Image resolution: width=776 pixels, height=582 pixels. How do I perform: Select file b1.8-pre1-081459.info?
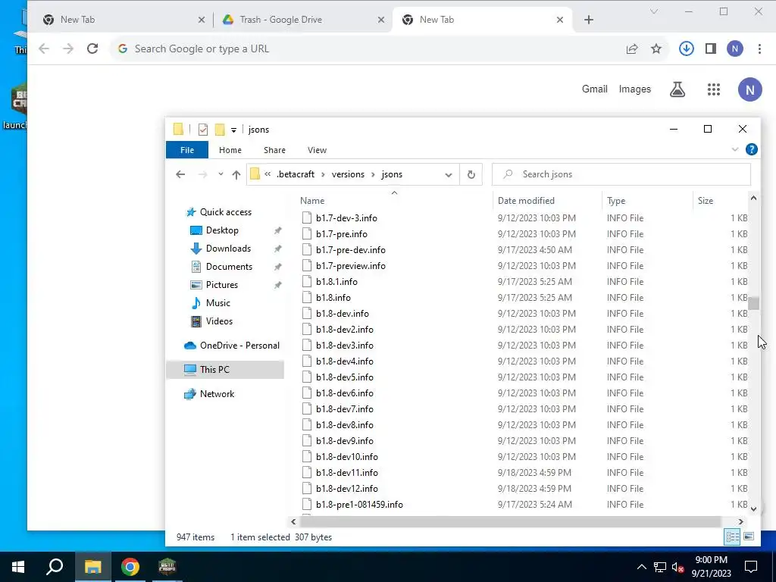[x=359, y=504]
